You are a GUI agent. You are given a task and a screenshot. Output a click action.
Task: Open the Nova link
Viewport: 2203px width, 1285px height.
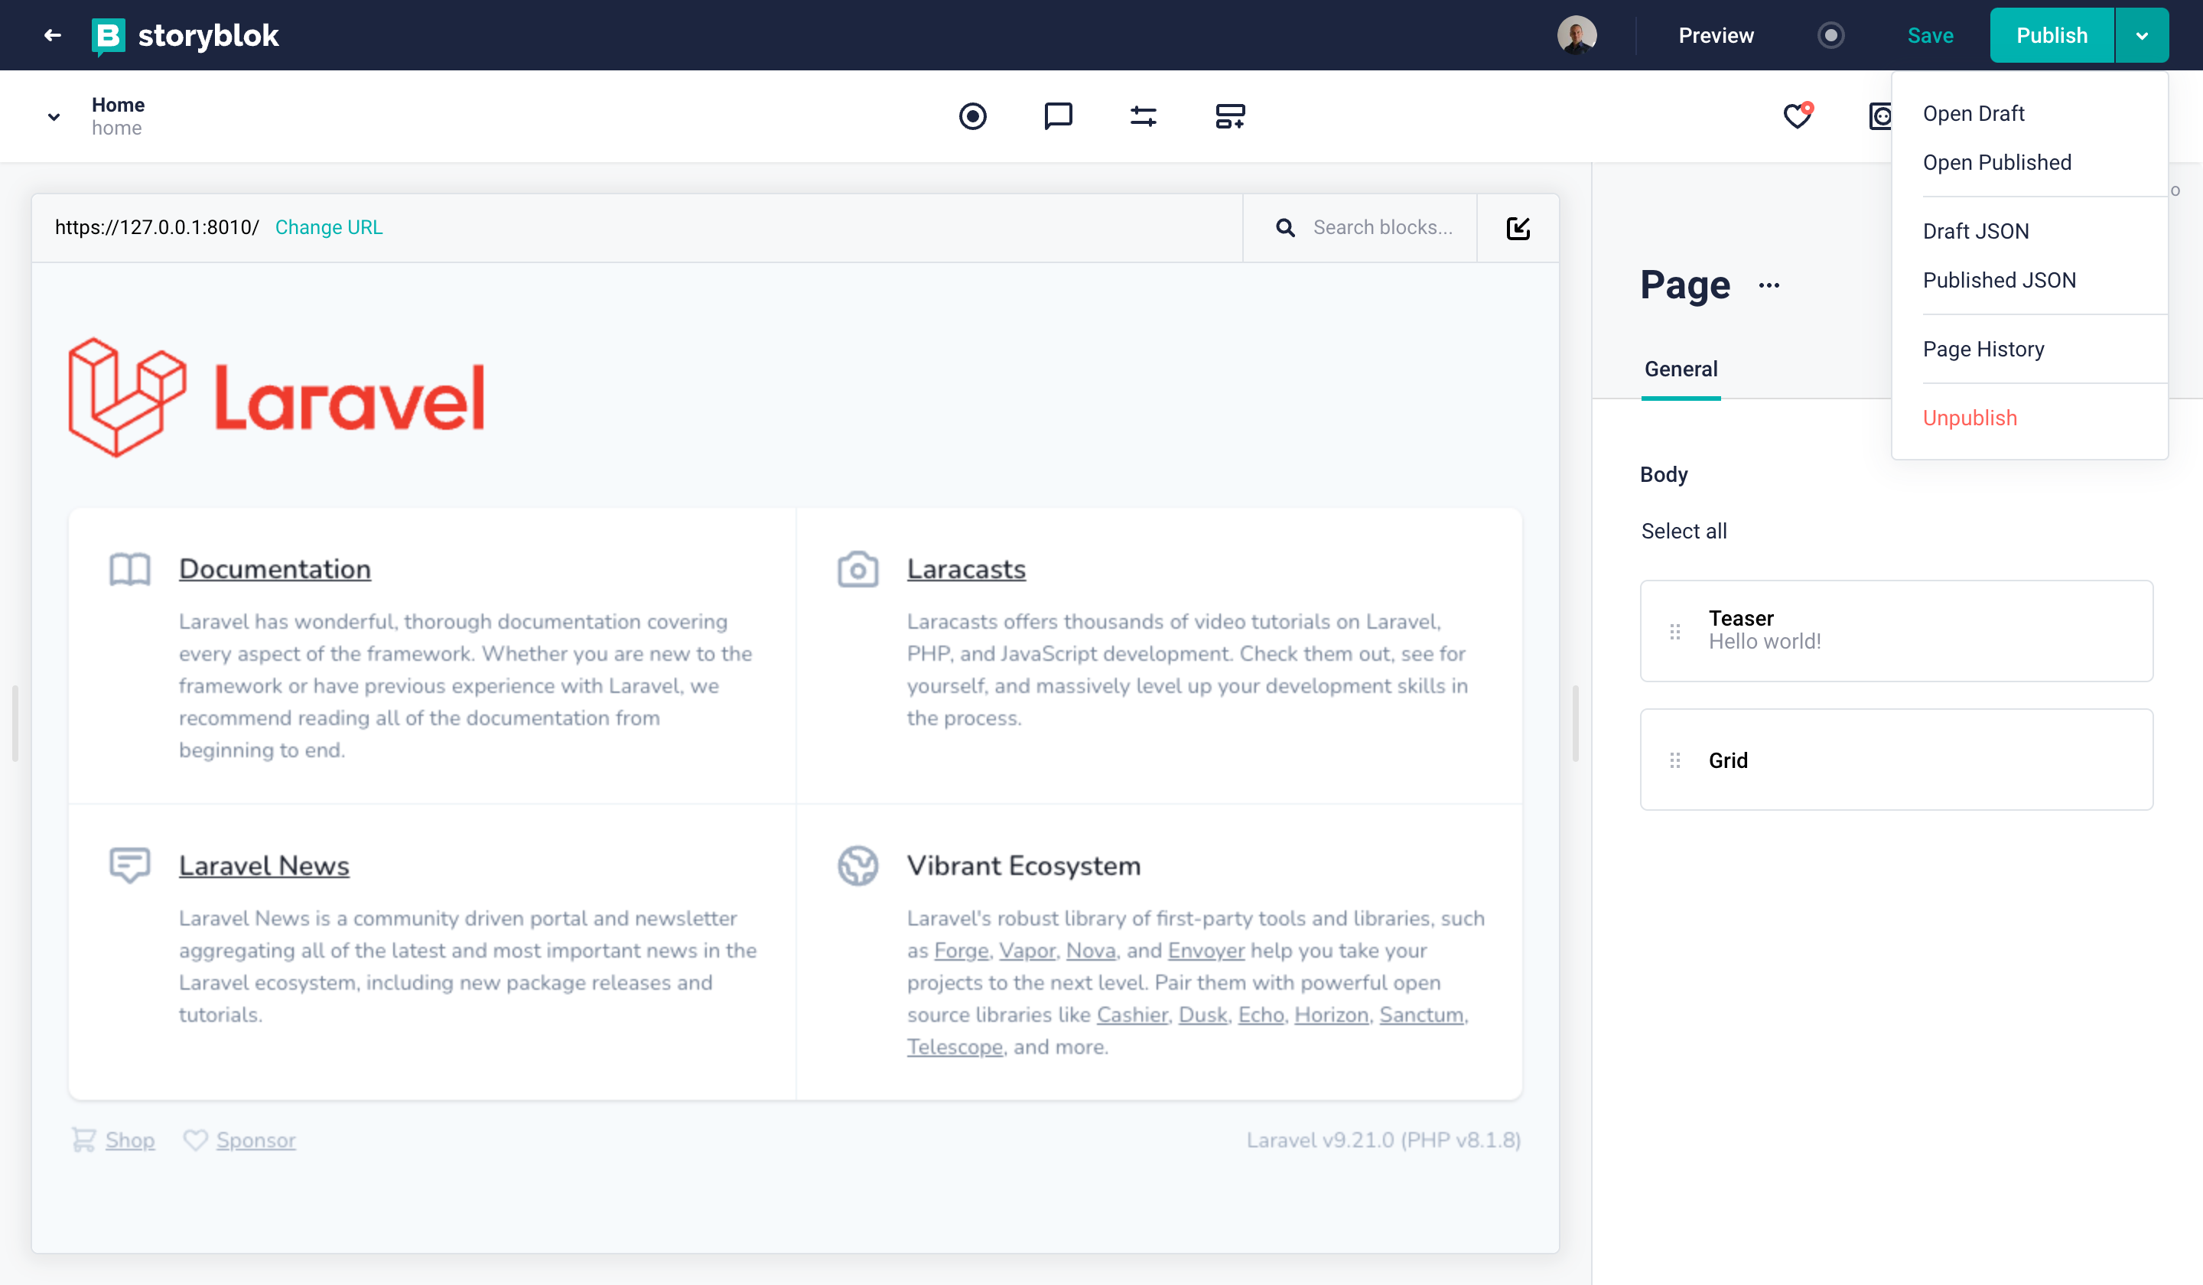(x=1090, y=950)
